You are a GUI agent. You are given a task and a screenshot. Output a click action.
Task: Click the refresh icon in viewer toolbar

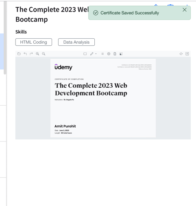[x=181, y=54]
